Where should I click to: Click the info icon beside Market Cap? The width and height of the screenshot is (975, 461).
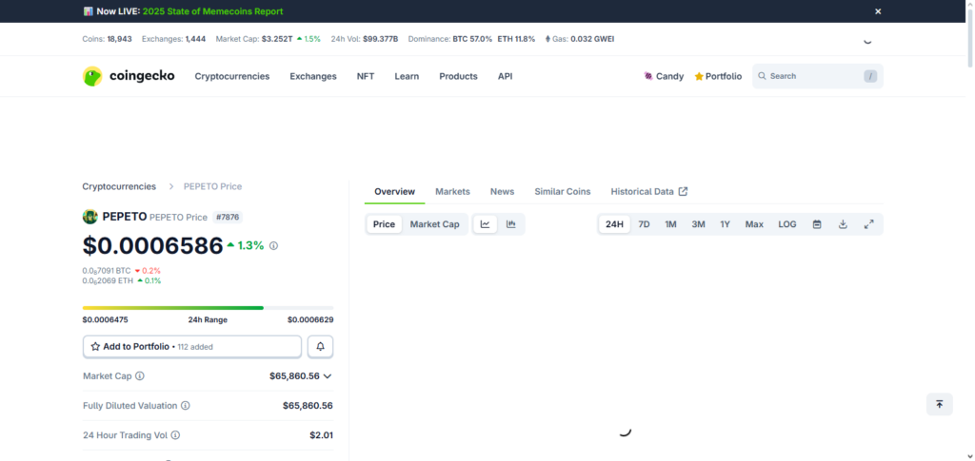tap(140, 376)
